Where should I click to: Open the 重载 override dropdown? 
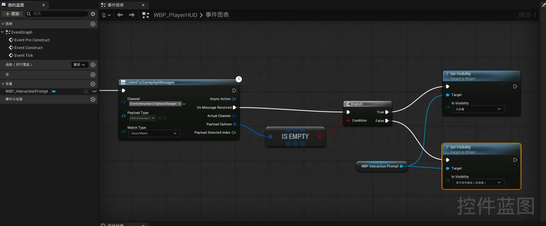80,65
